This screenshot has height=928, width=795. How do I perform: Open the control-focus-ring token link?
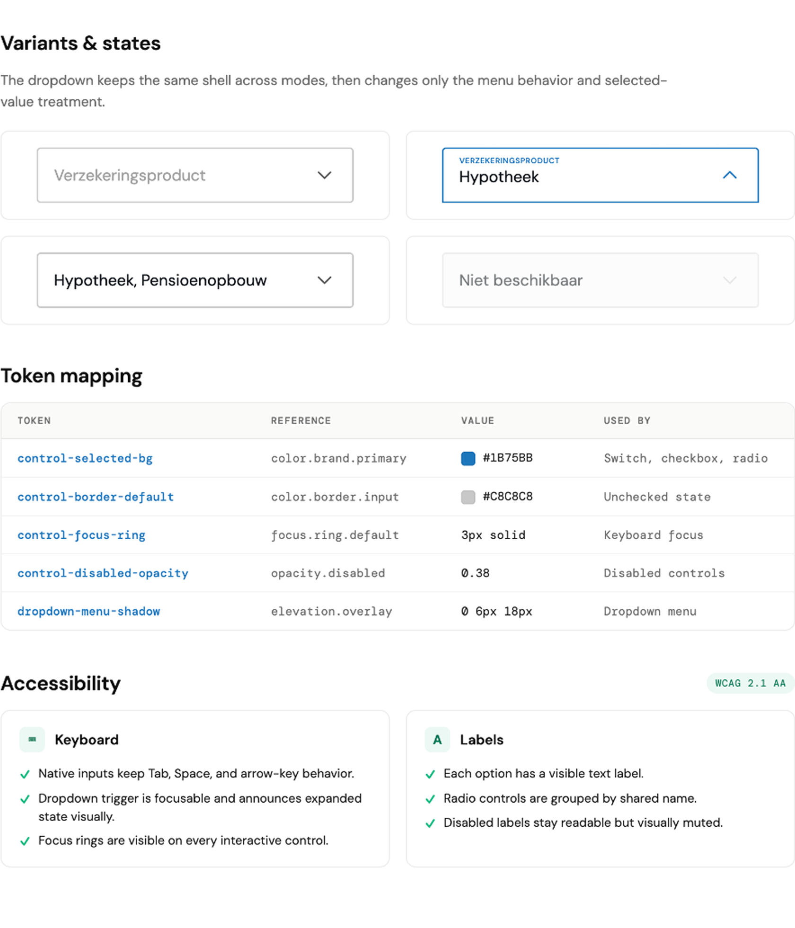click(x=81, y=535)
